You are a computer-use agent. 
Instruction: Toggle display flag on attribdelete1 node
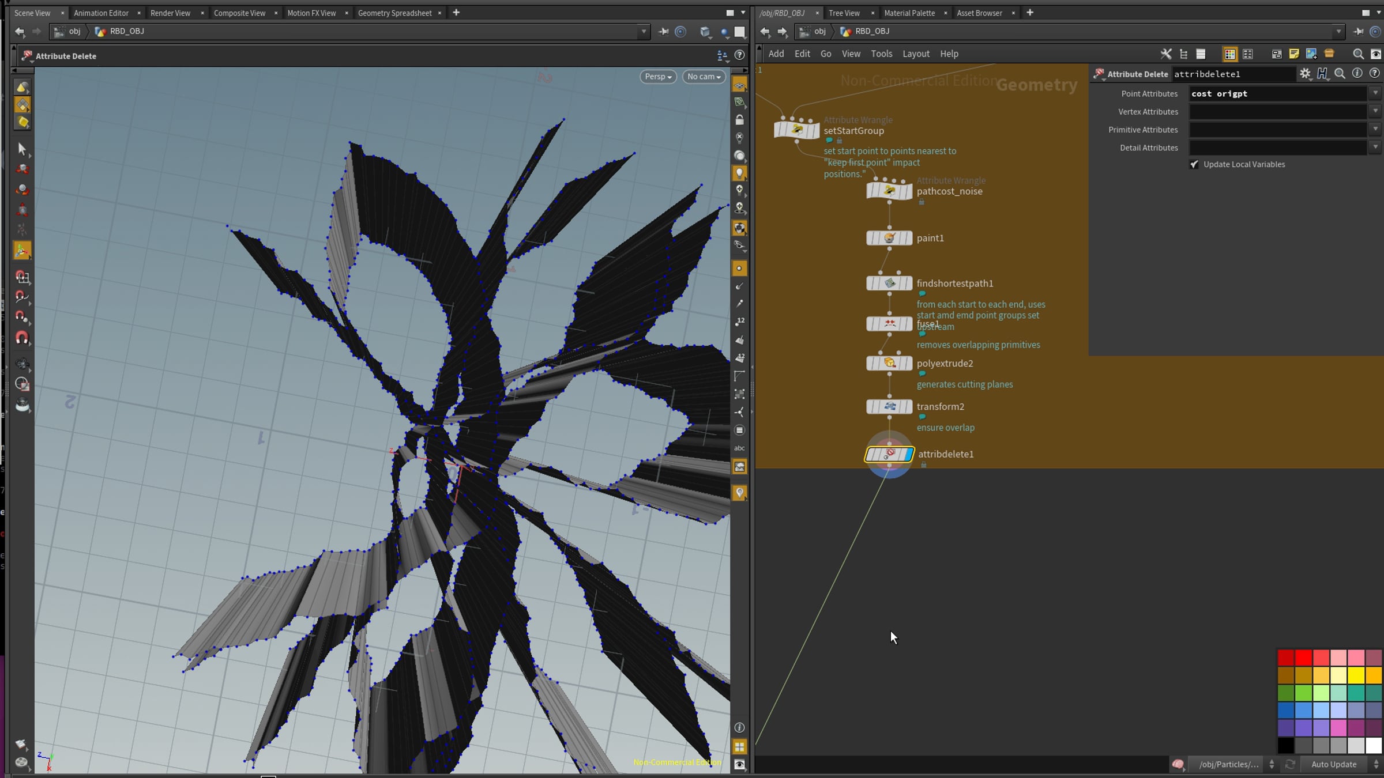[908, 455]
